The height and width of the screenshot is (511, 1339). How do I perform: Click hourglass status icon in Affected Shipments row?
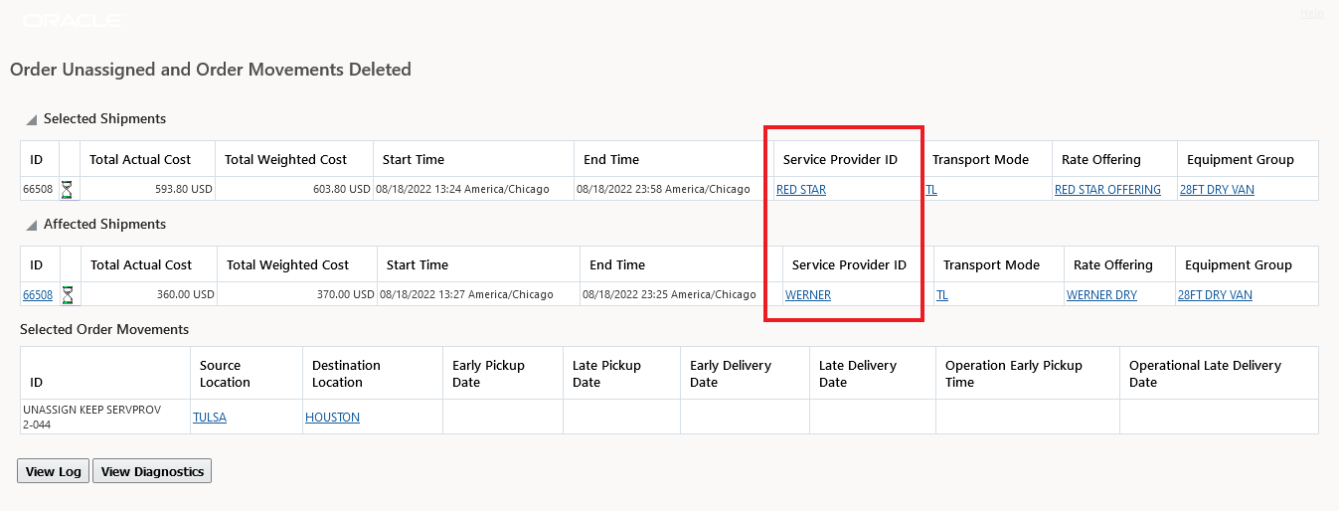[x=68, y=294]
